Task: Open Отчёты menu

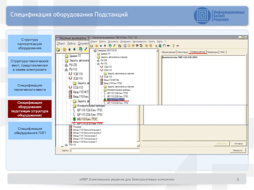Action: (152, 42)
